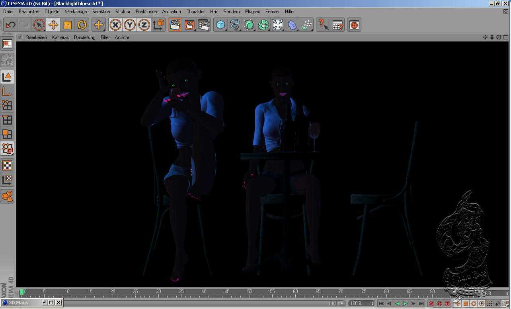Play animation backwards
This screenshot has height=309, width=511.
click(x=397, y=304)
